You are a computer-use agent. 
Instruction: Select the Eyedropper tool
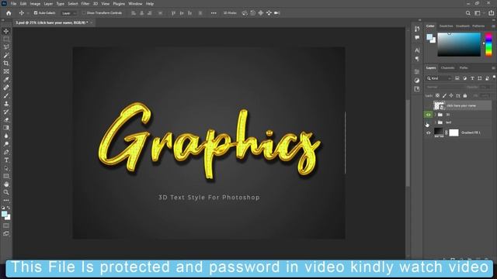(x=6, y=79)
